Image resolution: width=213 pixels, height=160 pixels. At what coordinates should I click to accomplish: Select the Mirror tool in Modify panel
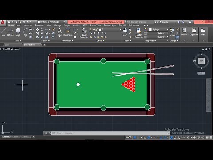pyautogui.click(x=42, y=33)
